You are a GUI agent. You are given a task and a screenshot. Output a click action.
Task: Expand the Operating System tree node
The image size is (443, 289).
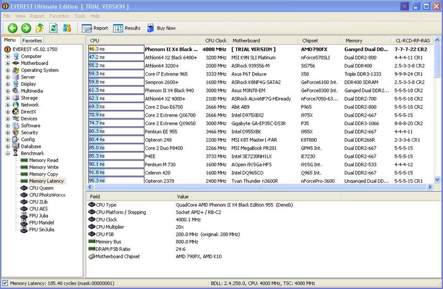point(7,70)
